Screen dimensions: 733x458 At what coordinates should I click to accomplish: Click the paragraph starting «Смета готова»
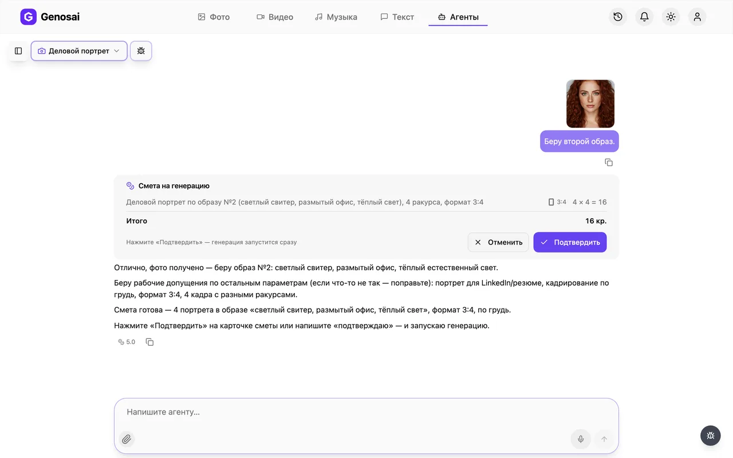coord(312,310)
